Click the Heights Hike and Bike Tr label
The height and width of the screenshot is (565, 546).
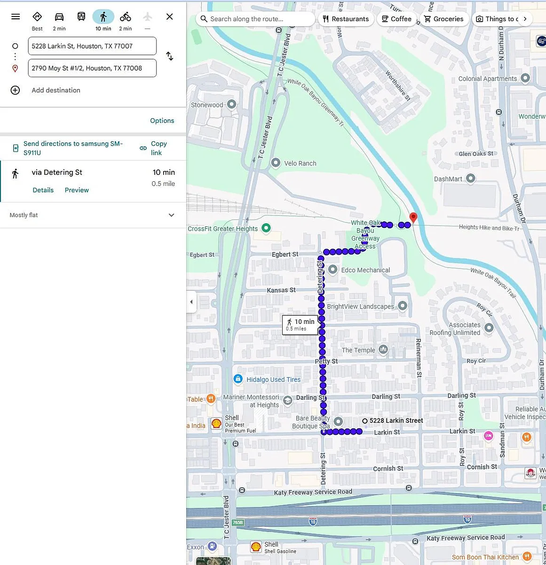pyautogui.click(x=489, y=228)
